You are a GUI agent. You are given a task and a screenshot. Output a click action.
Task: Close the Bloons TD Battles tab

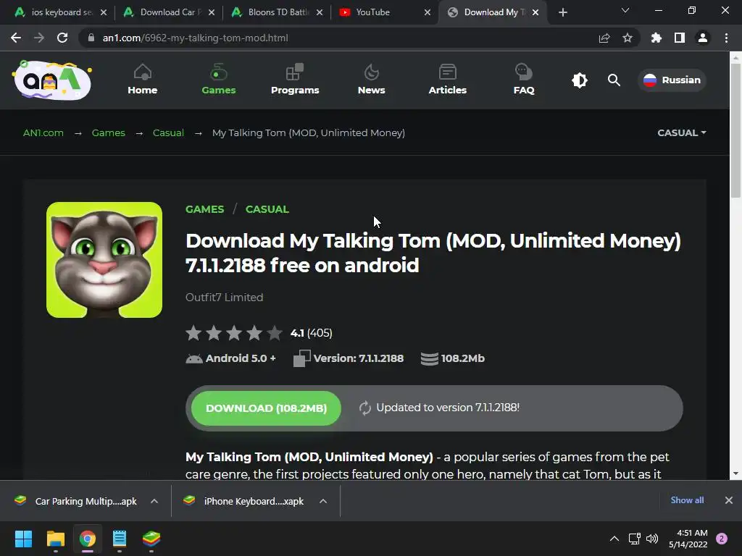point(320,12)
